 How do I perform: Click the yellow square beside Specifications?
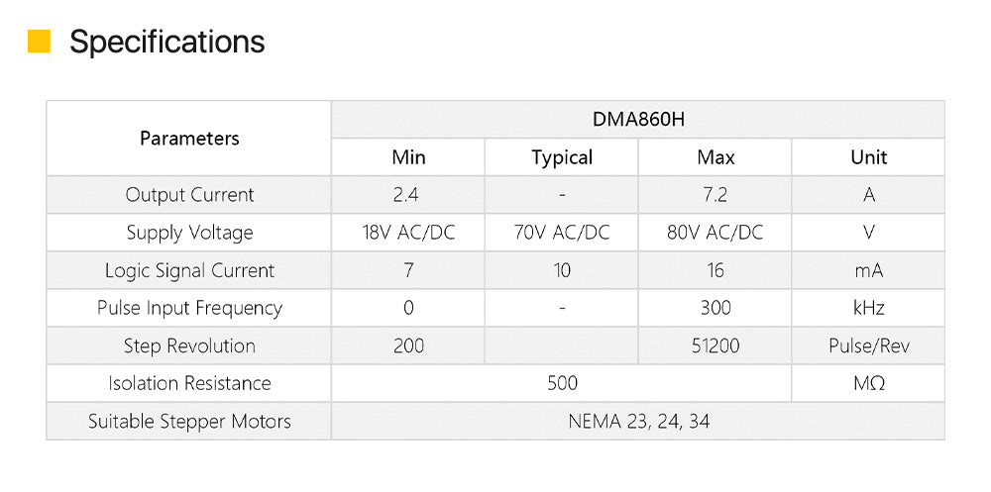coord(39,42)
